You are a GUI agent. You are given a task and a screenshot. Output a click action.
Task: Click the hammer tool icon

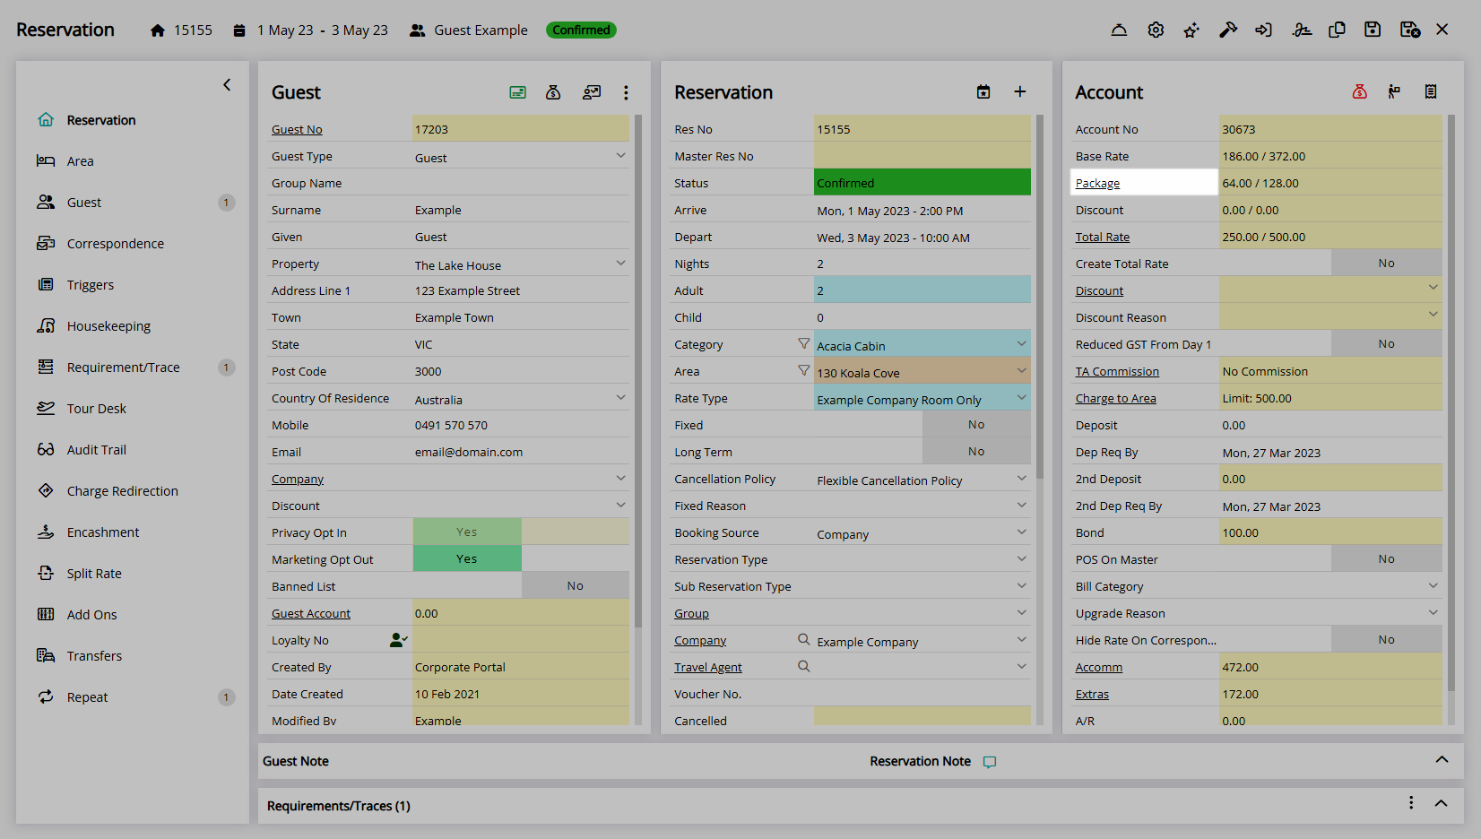click(1228, 30)
